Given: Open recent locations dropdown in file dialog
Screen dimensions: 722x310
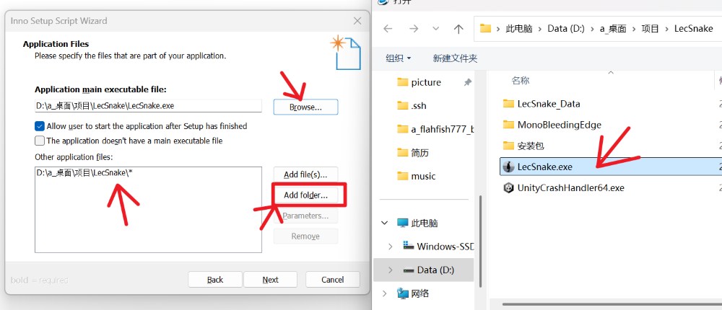Looking at the screenshot, I should pos(435,29).
